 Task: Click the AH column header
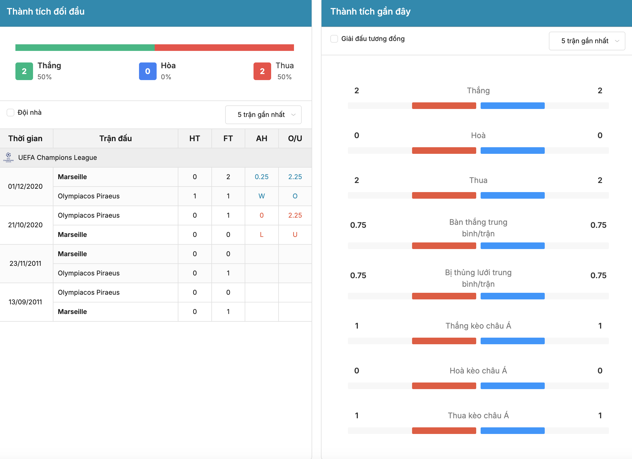(x=262, y=138)
